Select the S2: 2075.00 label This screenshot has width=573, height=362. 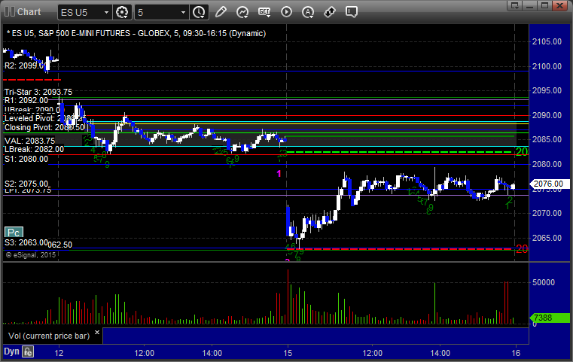[x=26, y=184]
